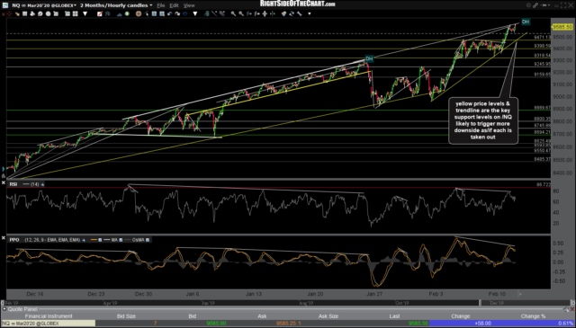Click the chain link icon at top right
This screenshot has width=576, height=328.
coord(535,5)
